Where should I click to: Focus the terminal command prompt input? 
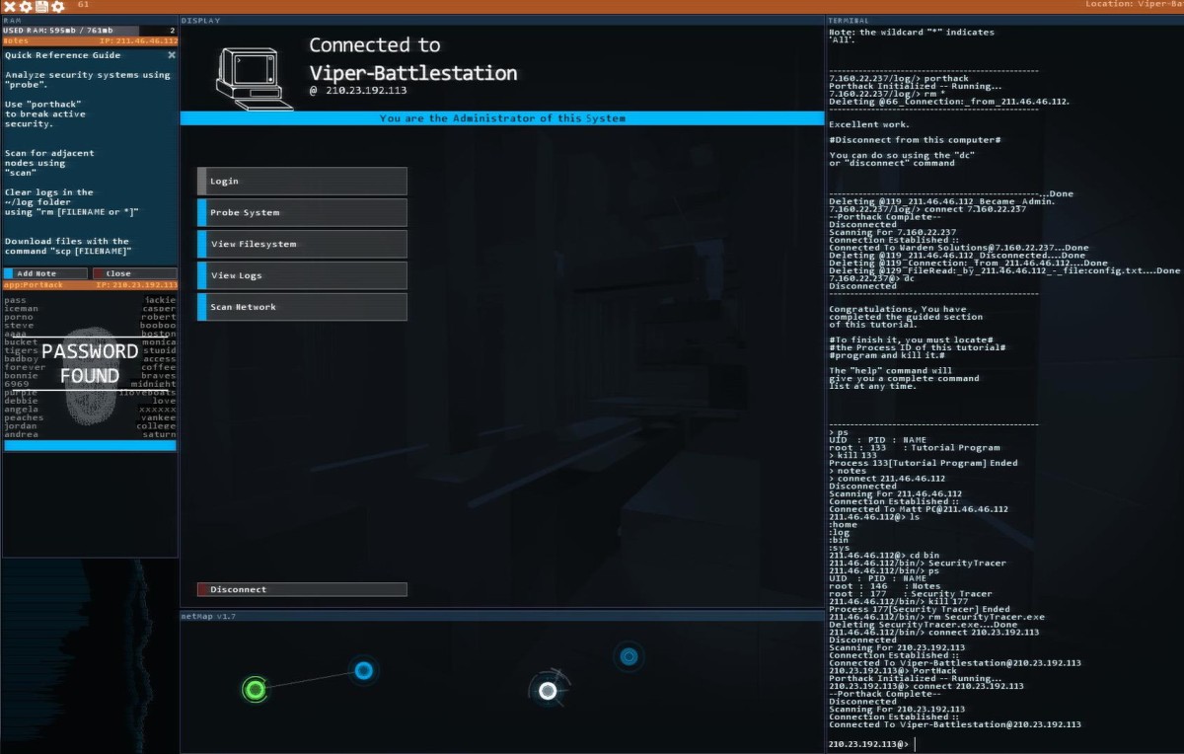pos(997,743)
